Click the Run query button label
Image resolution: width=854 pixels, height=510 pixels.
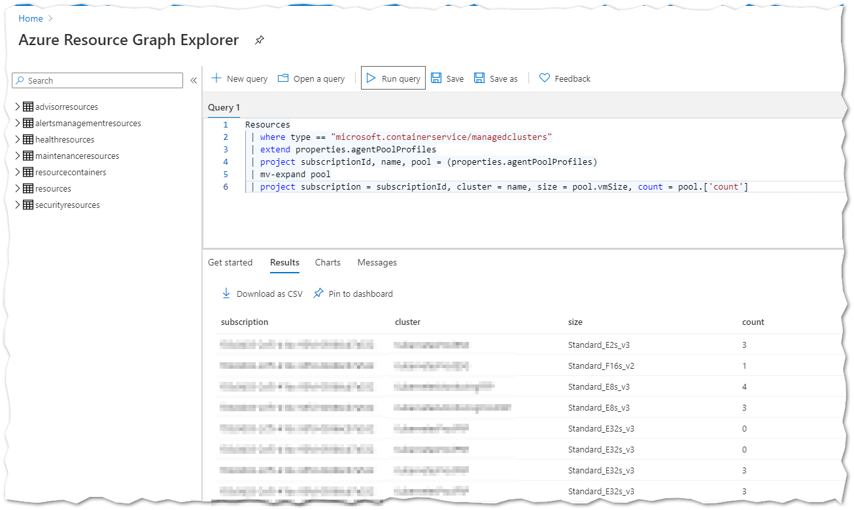(x=401, y=78)
